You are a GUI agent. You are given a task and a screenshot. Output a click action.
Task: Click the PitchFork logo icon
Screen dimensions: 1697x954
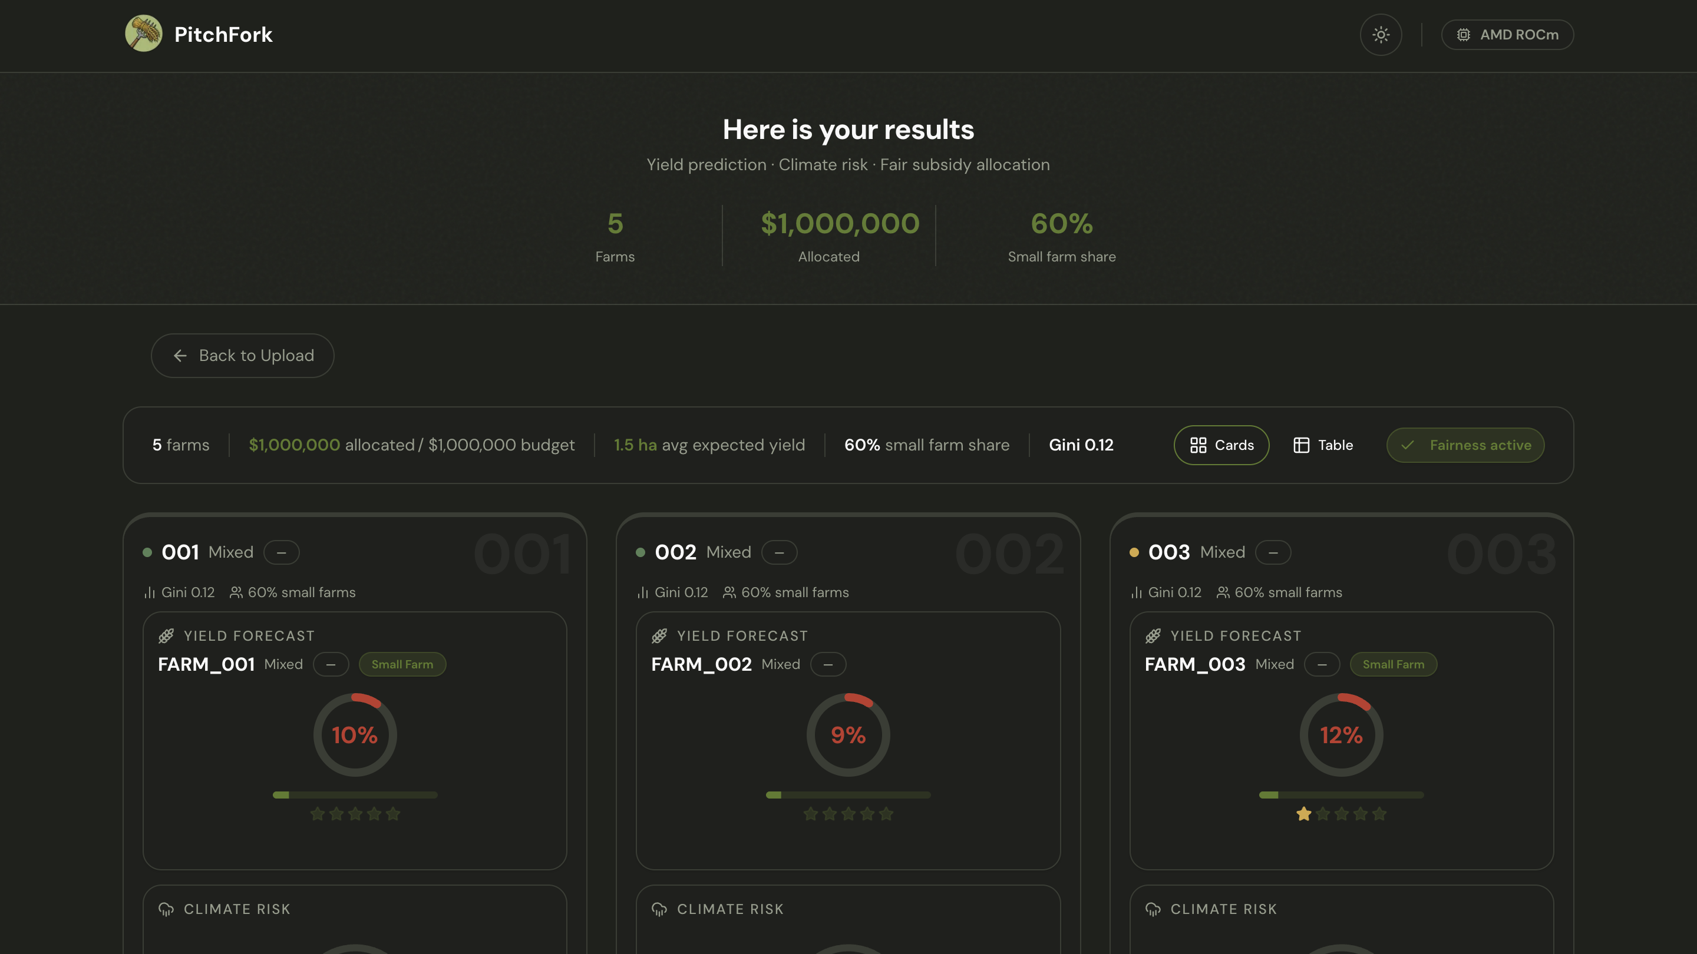[144, 34]
